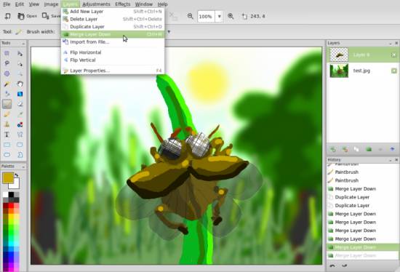This screenshot has width=400, height=272.
Task: Collapse the History panel
Action: pyautogui.click(x=391, y=160)
